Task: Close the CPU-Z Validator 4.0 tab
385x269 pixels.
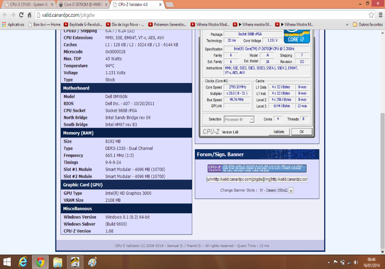Action: point(160,4)
